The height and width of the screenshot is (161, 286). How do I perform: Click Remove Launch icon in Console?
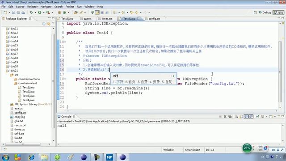pos(225,116)
